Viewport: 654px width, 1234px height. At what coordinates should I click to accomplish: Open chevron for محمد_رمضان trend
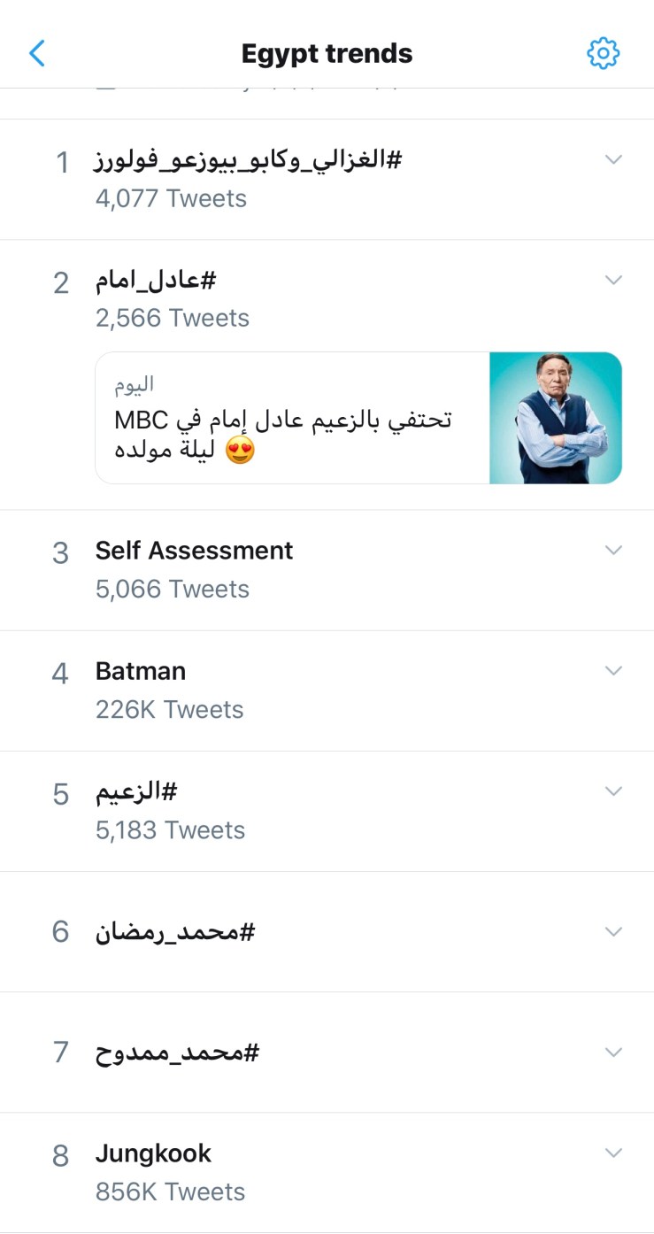coord(613,931)
